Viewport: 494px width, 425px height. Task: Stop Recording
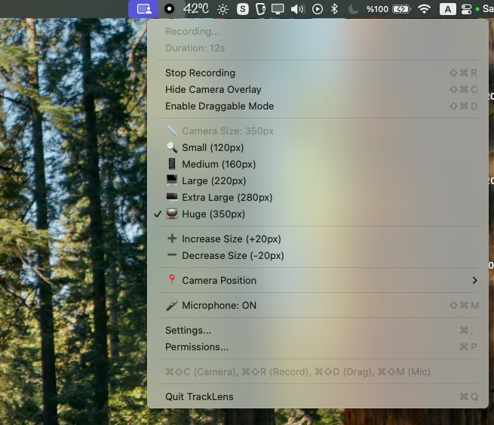pos(200,73)
